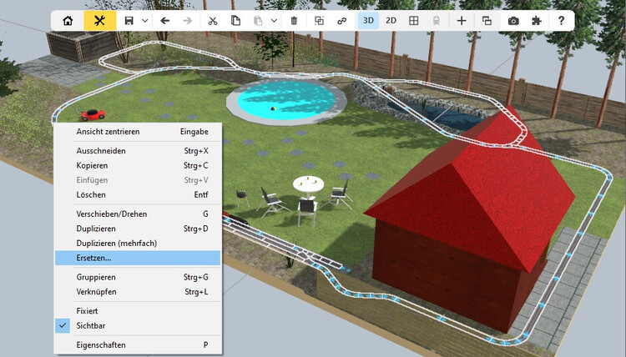Select 'Verknüpfen' in context menu
626x357 pixels.
[x=138, y=292]
